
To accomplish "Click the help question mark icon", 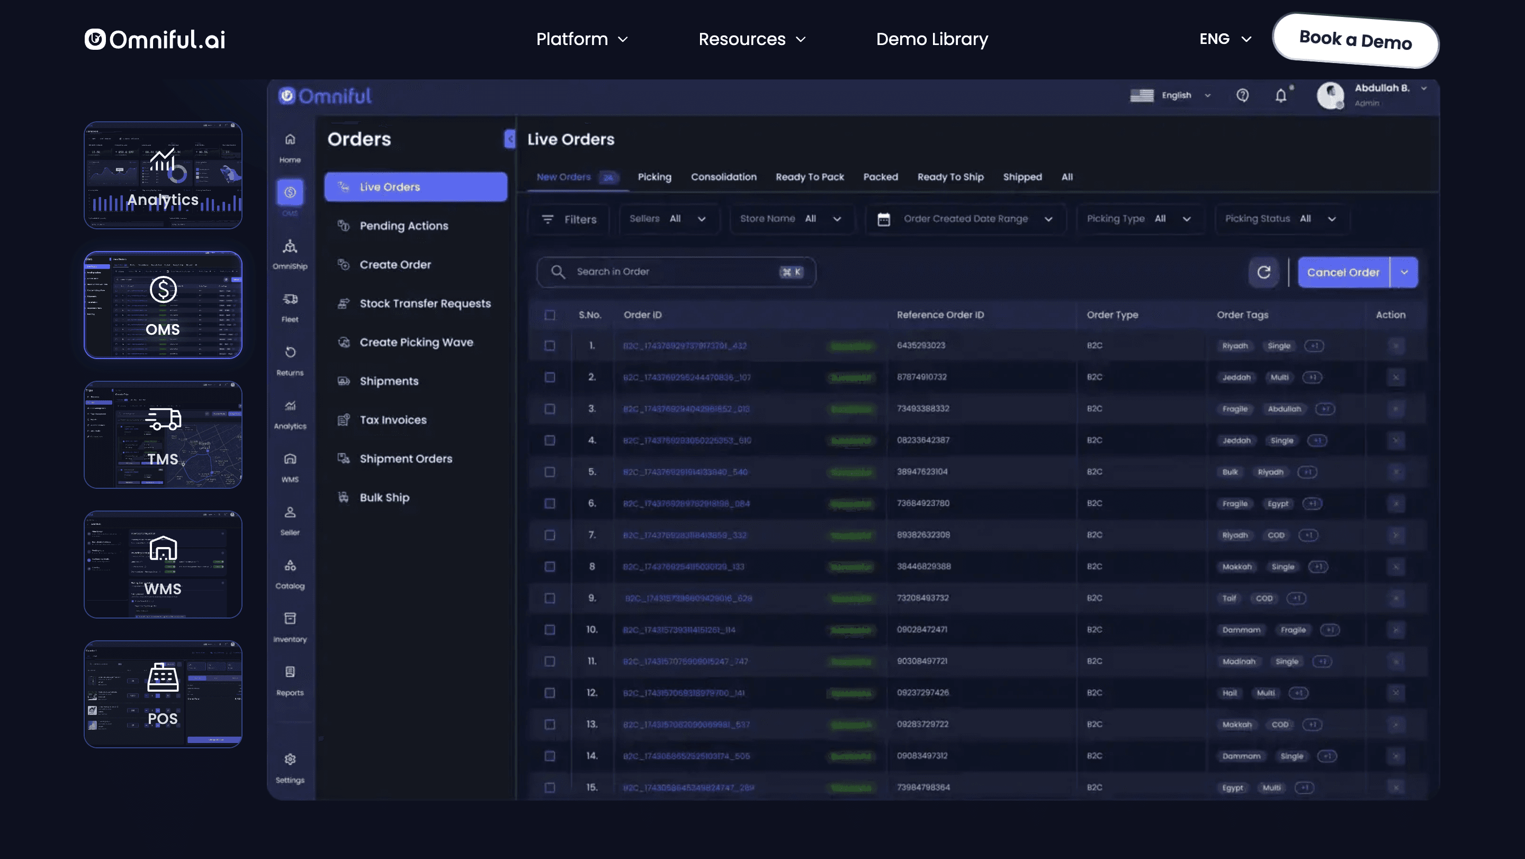I will click(1242, 95).
